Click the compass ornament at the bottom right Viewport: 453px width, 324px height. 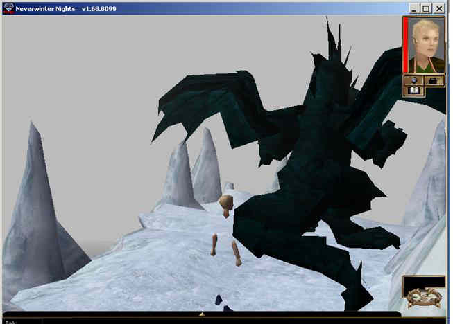point(424,298)
